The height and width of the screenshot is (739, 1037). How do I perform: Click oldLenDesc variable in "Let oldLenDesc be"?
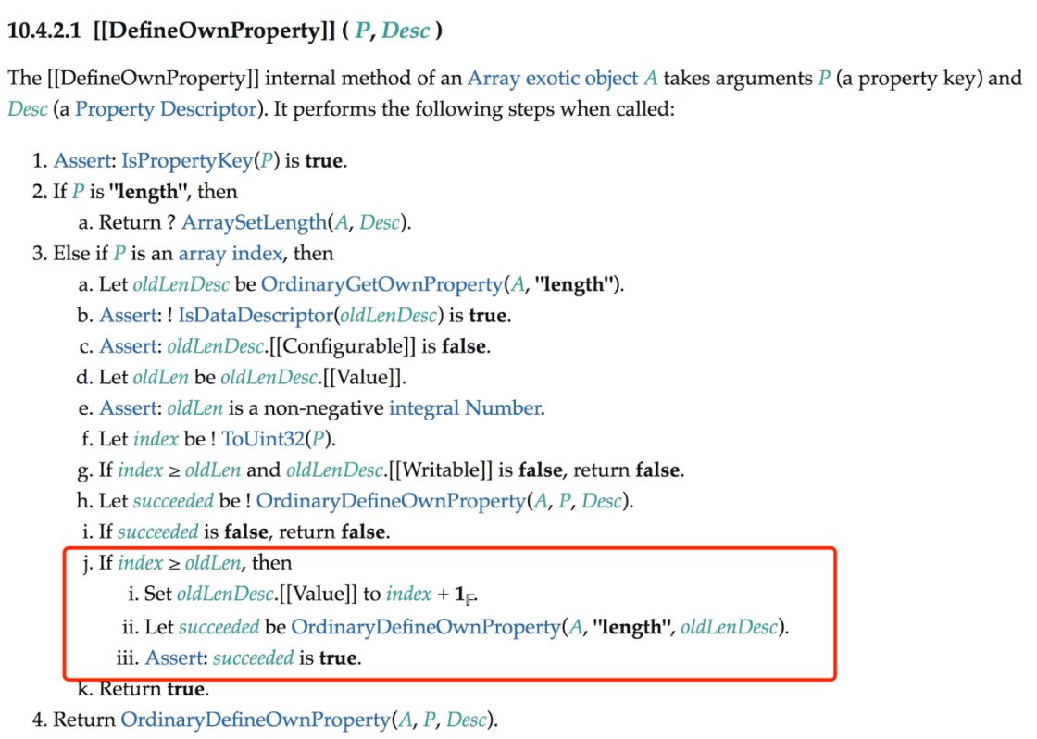coord(181,284)
